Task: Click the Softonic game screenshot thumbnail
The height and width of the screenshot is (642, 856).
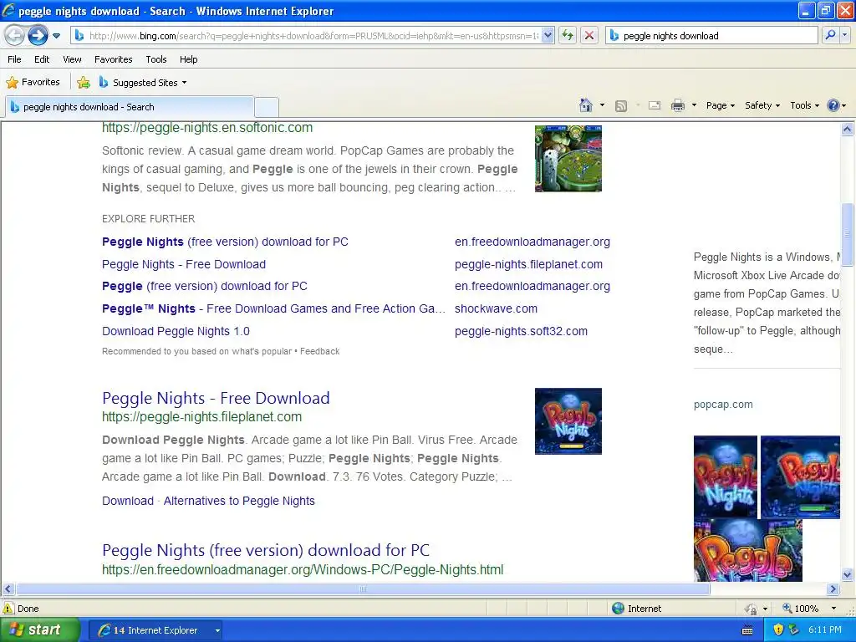Action: click(568, 158)
